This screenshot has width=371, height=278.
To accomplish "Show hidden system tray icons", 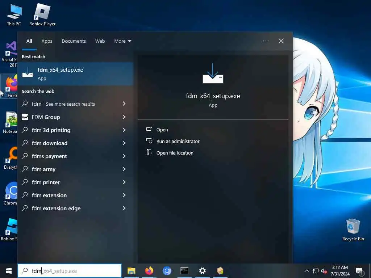I will click(307, 271).
